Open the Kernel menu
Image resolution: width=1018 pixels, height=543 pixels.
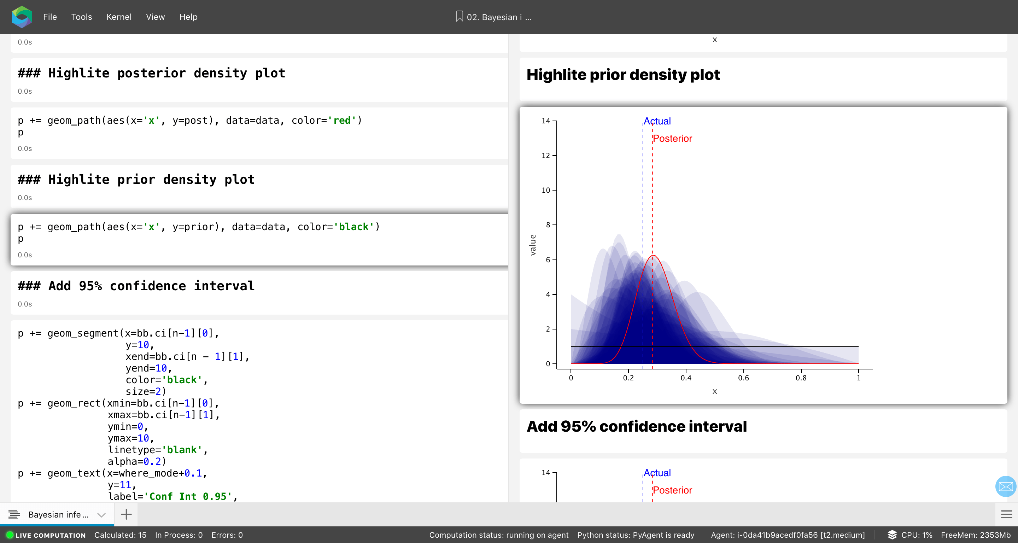point(119,17)
